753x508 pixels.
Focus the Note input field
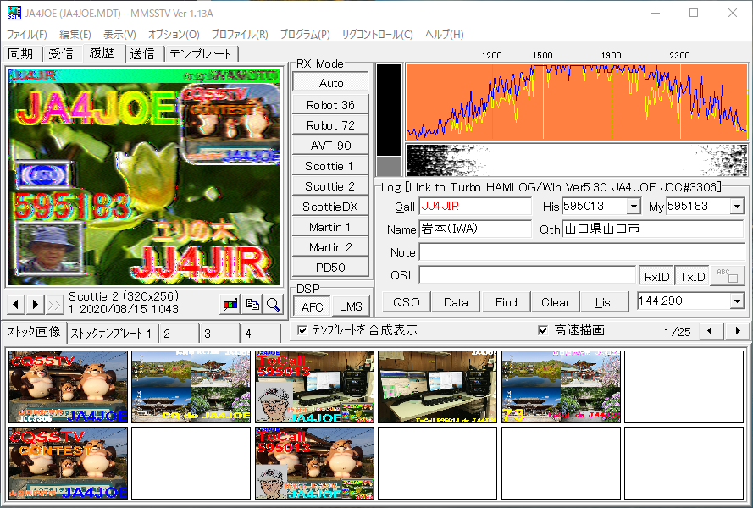point(582,251)
